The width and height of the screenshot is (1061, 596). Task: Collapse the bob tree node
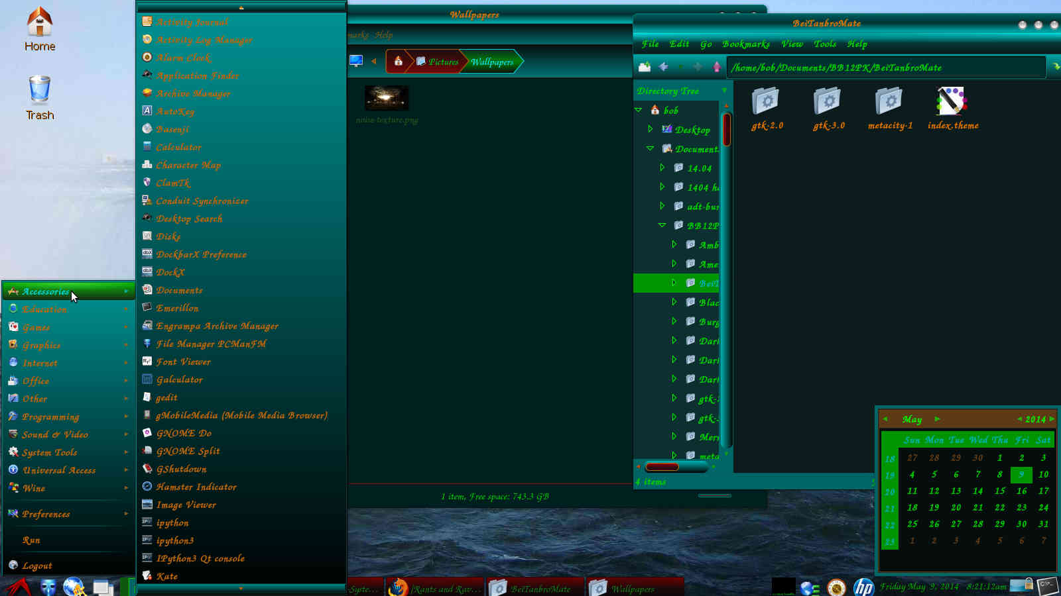639,110
